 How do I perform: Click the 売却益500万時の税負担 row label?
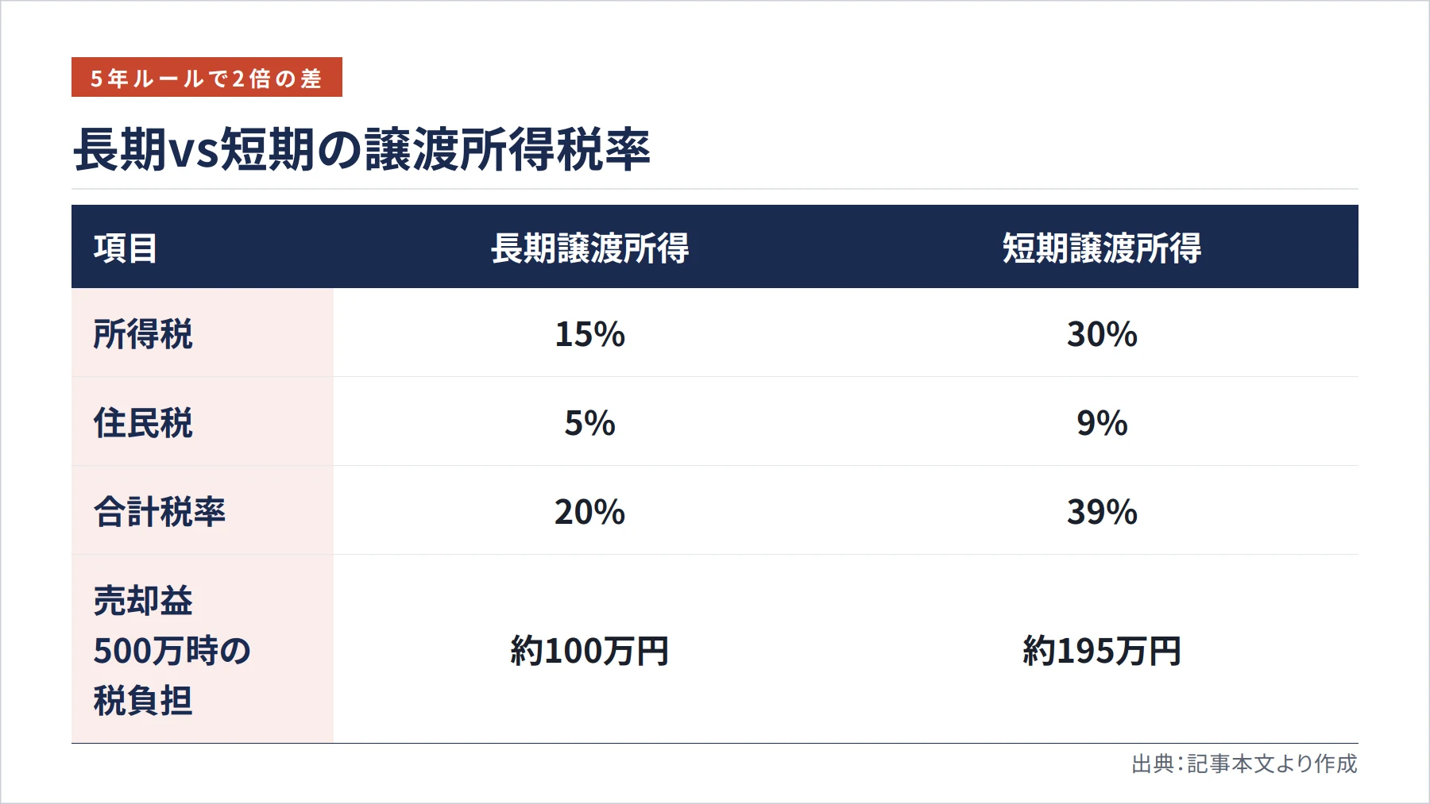point(172,650)
